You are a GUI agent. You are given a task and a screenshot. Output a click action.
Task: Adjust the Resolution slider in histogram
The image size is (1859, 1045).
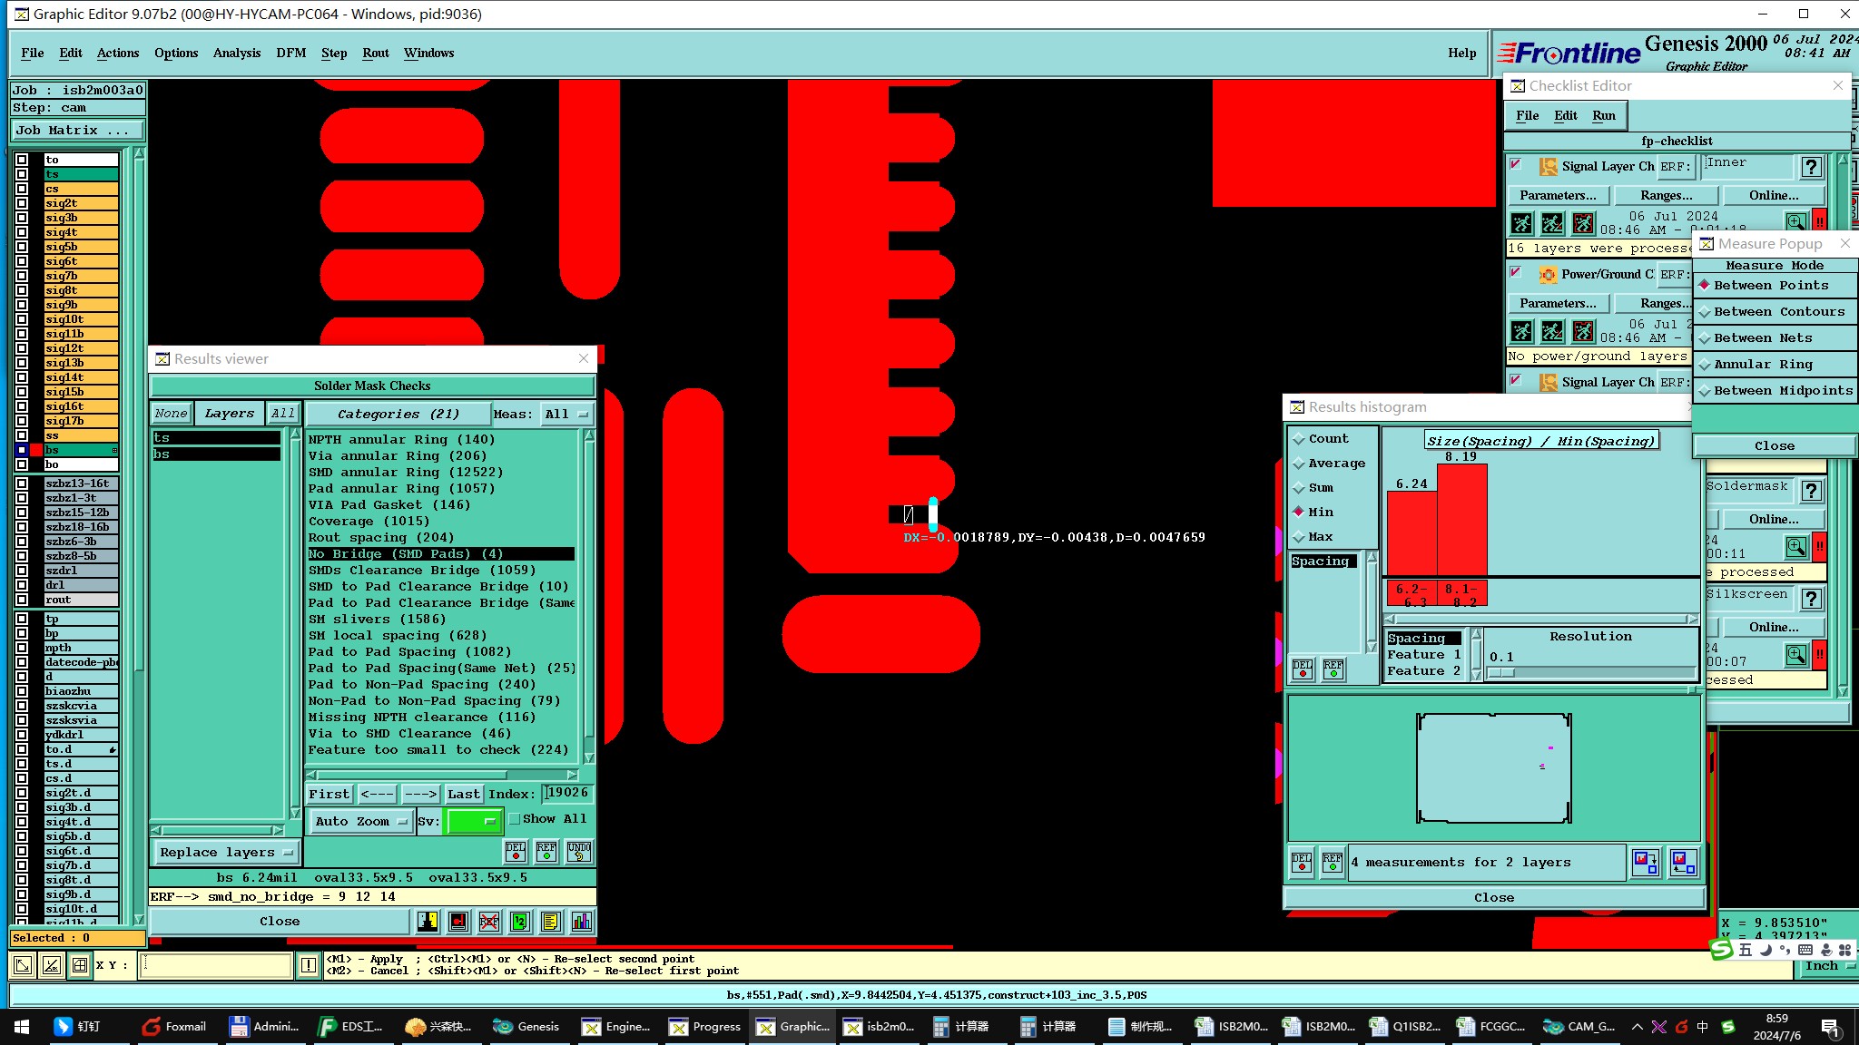1501,672
